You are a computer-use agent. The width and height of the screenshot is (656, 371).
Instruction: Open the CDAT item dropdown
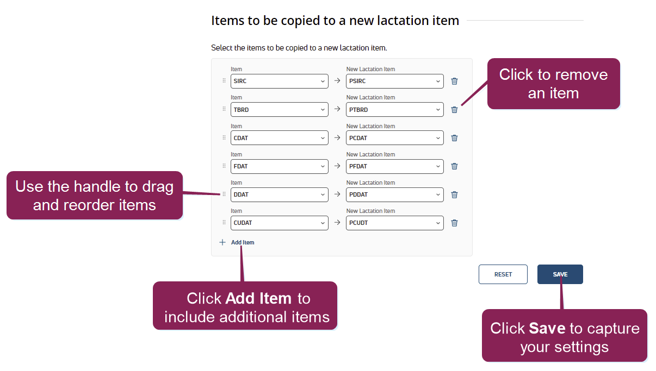tap(279, 138)
